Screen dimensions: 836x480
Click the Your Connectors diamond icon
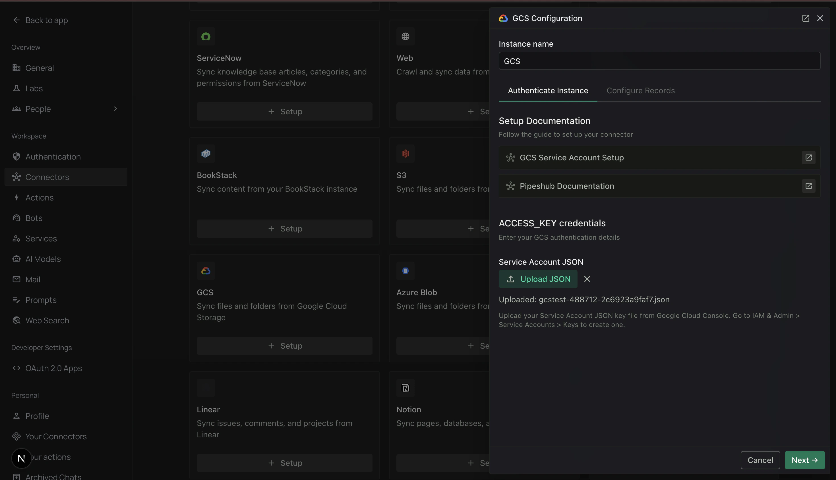16,436
